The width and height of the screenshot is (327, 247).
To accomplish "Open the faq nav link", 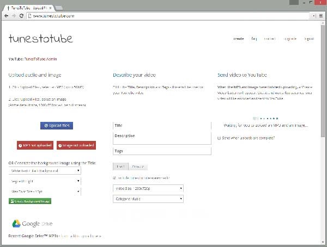I will [254, 39].
